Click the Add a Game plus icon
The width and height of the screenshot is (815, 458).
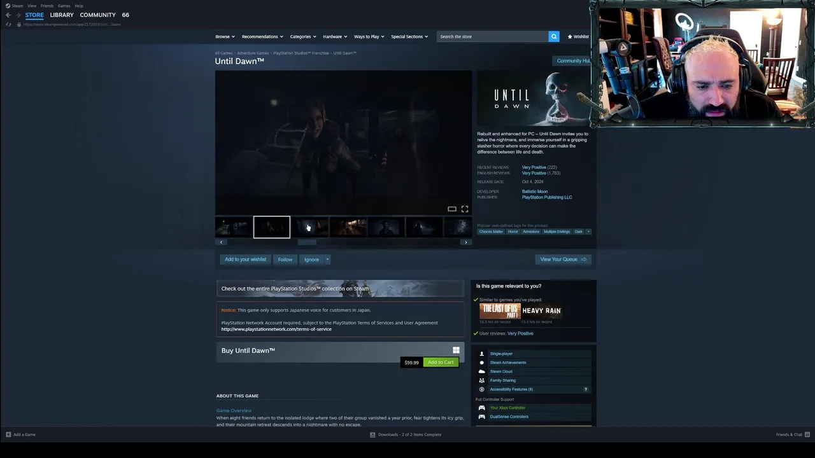click(8, 434)
